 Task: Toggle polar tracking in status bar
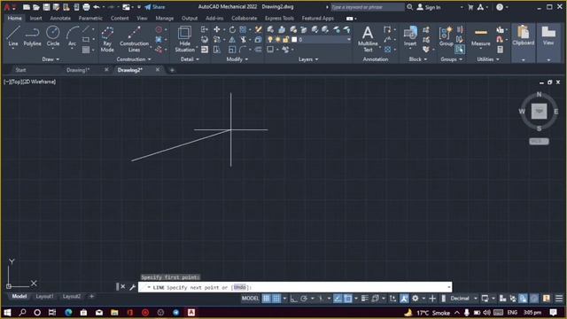click(304, 299)
